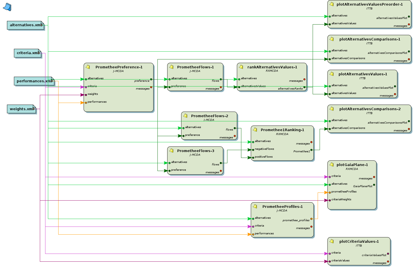
Task: Click the orange prometheeProfiles input port on plotGaiaPlane-1
Action: tap(330, 192)
